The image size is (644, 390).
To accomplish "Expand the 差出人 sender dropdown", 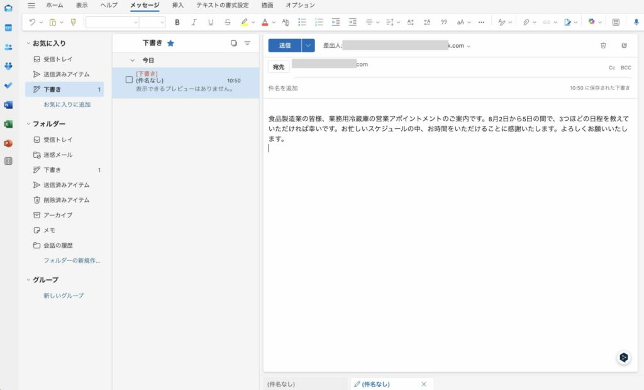I will (469, 45).
